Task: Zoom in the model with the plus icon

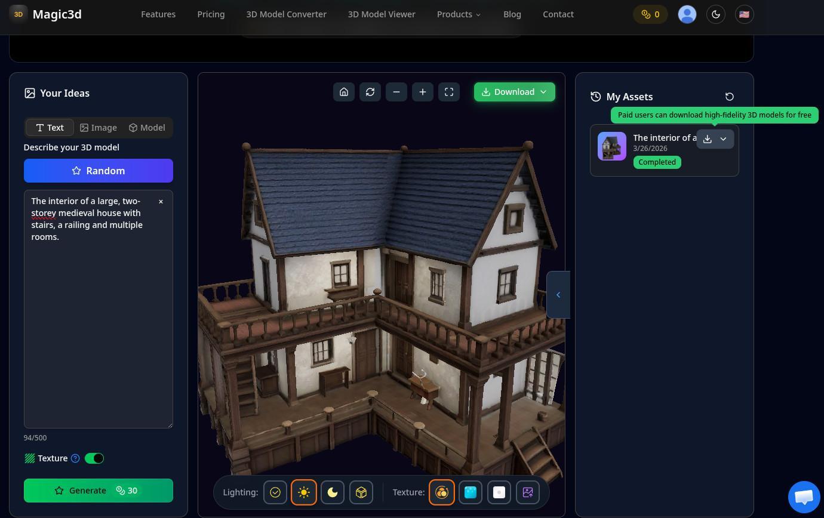Action: [423, 92]
